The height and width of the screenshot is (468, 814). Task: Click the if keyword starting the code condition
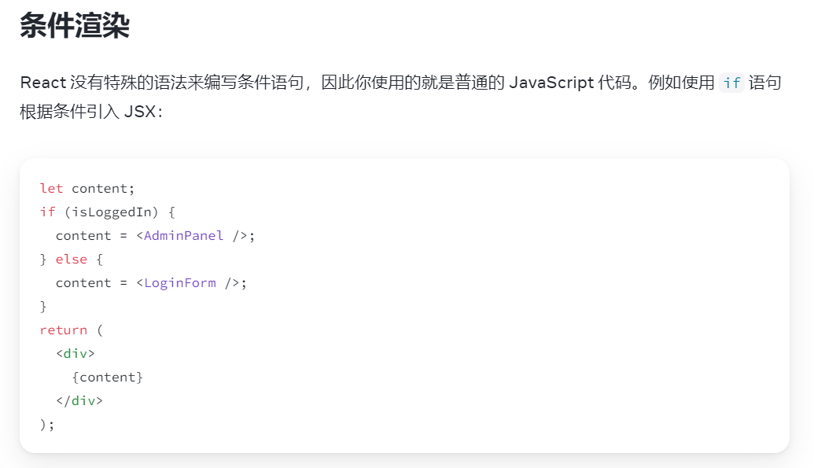(47, 212)
